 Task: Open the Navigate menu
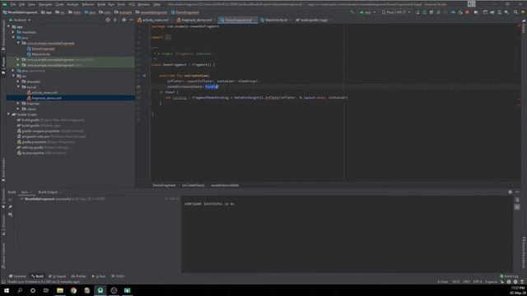click(45, 5)
